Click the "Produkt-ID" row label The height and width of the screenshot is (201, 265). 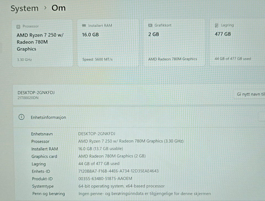tap(43, 179)
